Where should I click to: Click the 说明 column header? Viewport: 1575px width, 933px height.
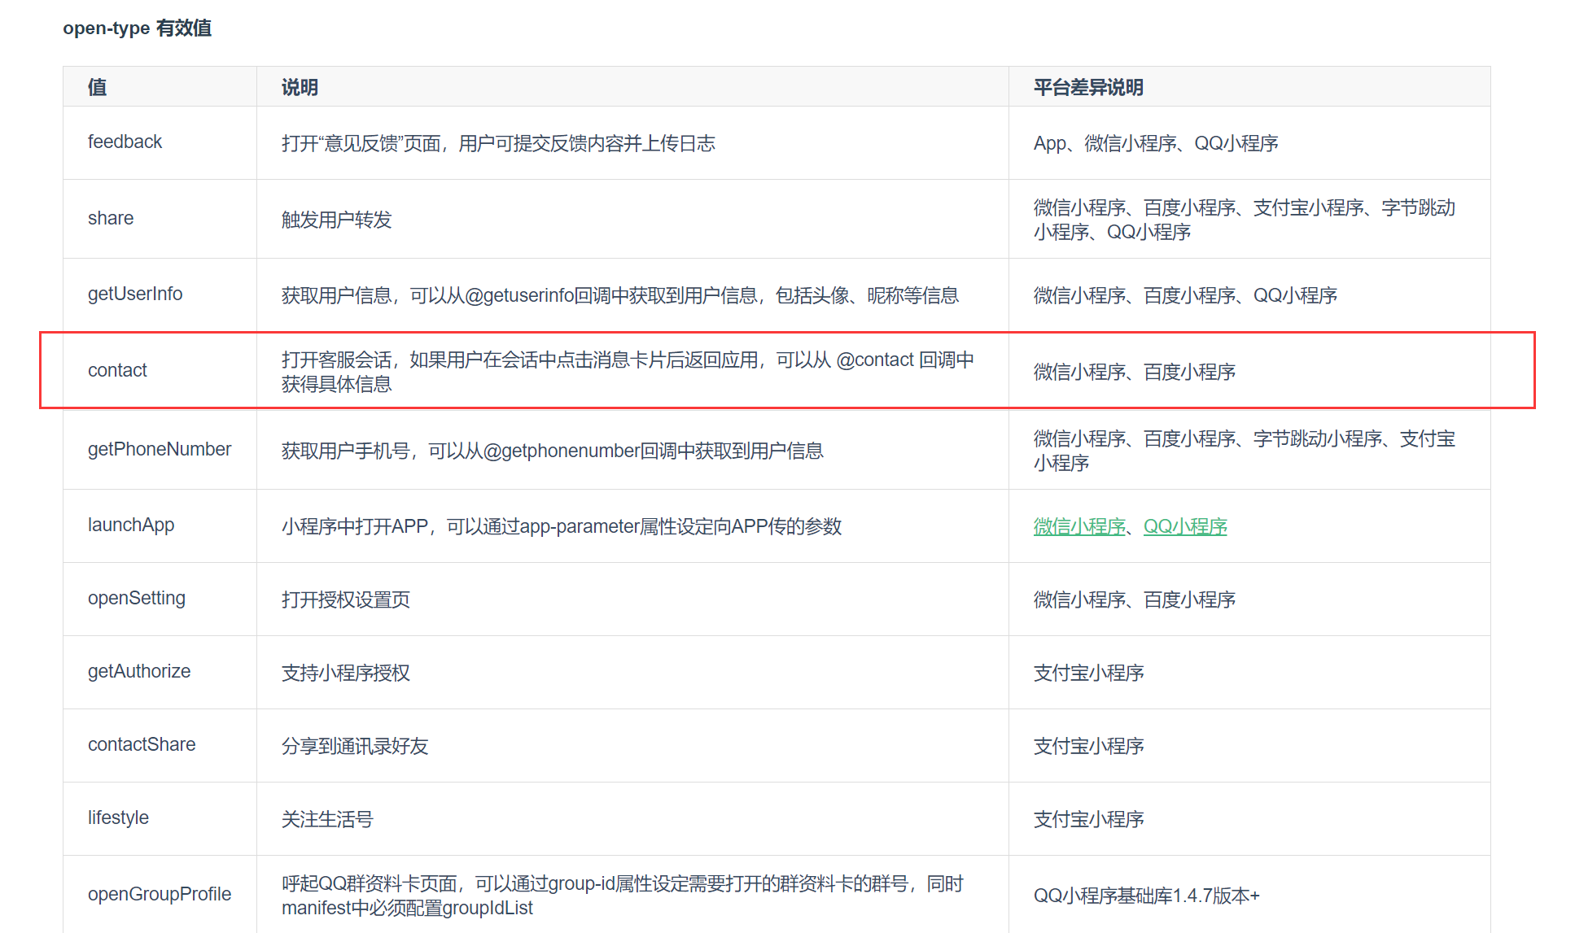300,87
